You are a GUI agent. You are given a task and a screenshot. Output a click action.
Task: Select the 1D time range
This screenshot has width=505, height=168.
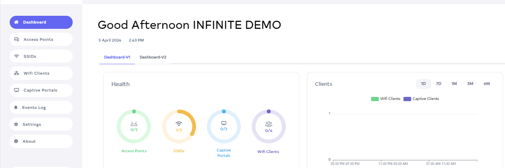[423, 84]
